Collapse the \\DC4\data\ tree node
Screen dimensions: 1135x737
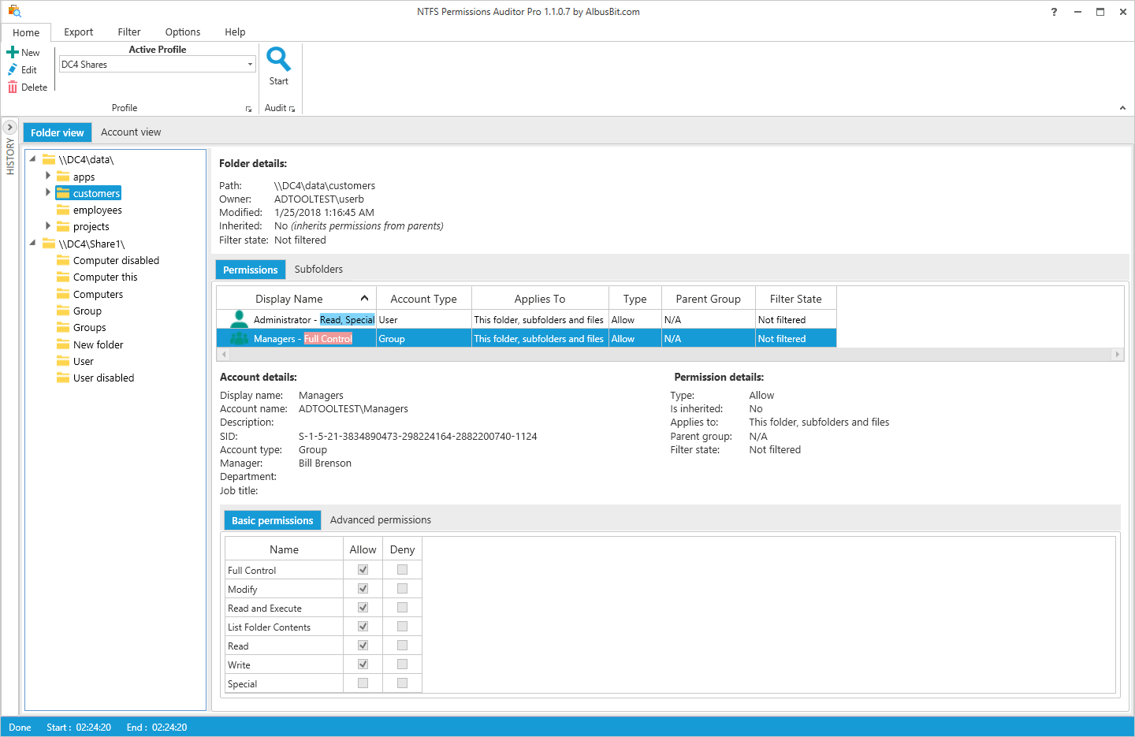pos(32,158)
